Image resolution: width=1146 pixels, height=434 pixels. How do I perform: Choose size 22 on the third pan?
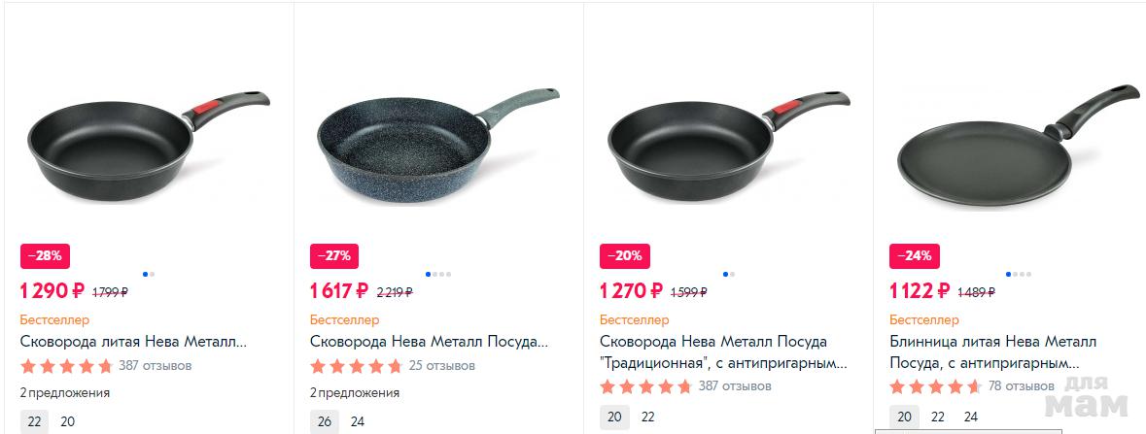[647, 417]
